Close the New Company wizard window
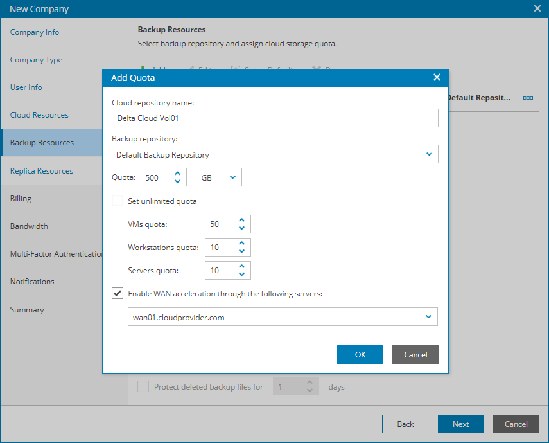 point(537,8)
